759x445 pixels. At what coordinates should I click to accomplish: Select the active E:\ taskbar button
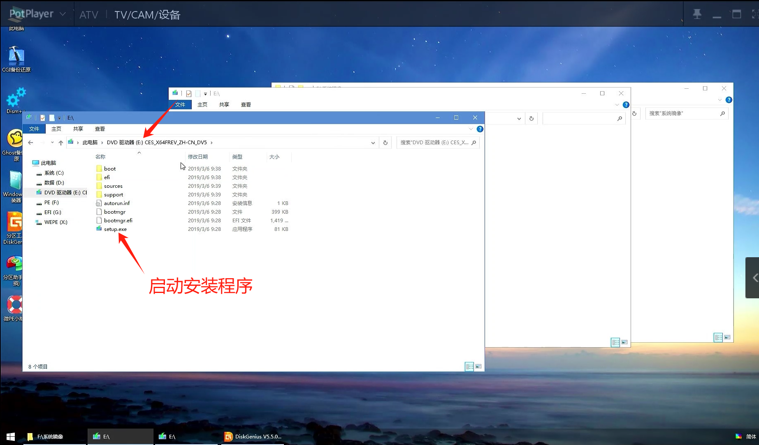coord(121,436)
